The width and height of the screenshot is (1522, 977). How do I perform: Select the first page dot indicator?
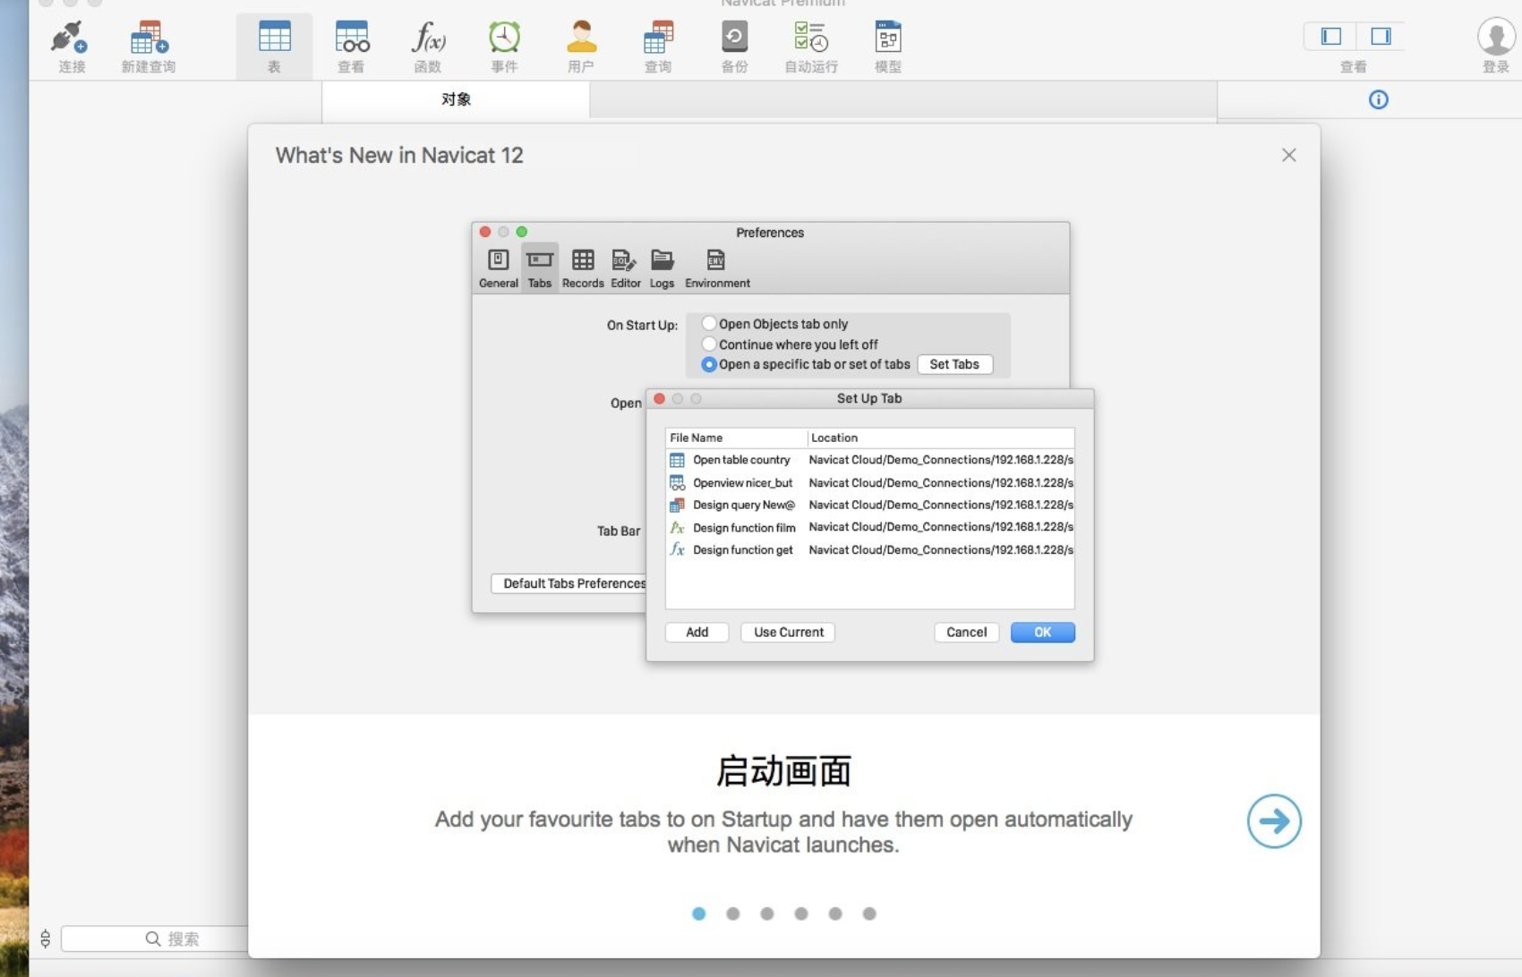699,913
